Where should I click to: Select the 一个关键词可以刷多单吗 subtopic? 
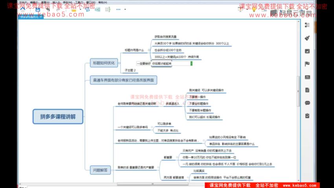click(x=132, y=127)
